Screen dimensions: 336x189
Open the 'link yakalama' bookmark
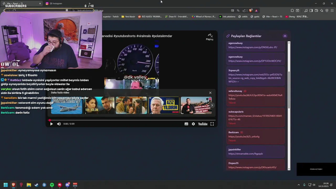pos(227,17)
